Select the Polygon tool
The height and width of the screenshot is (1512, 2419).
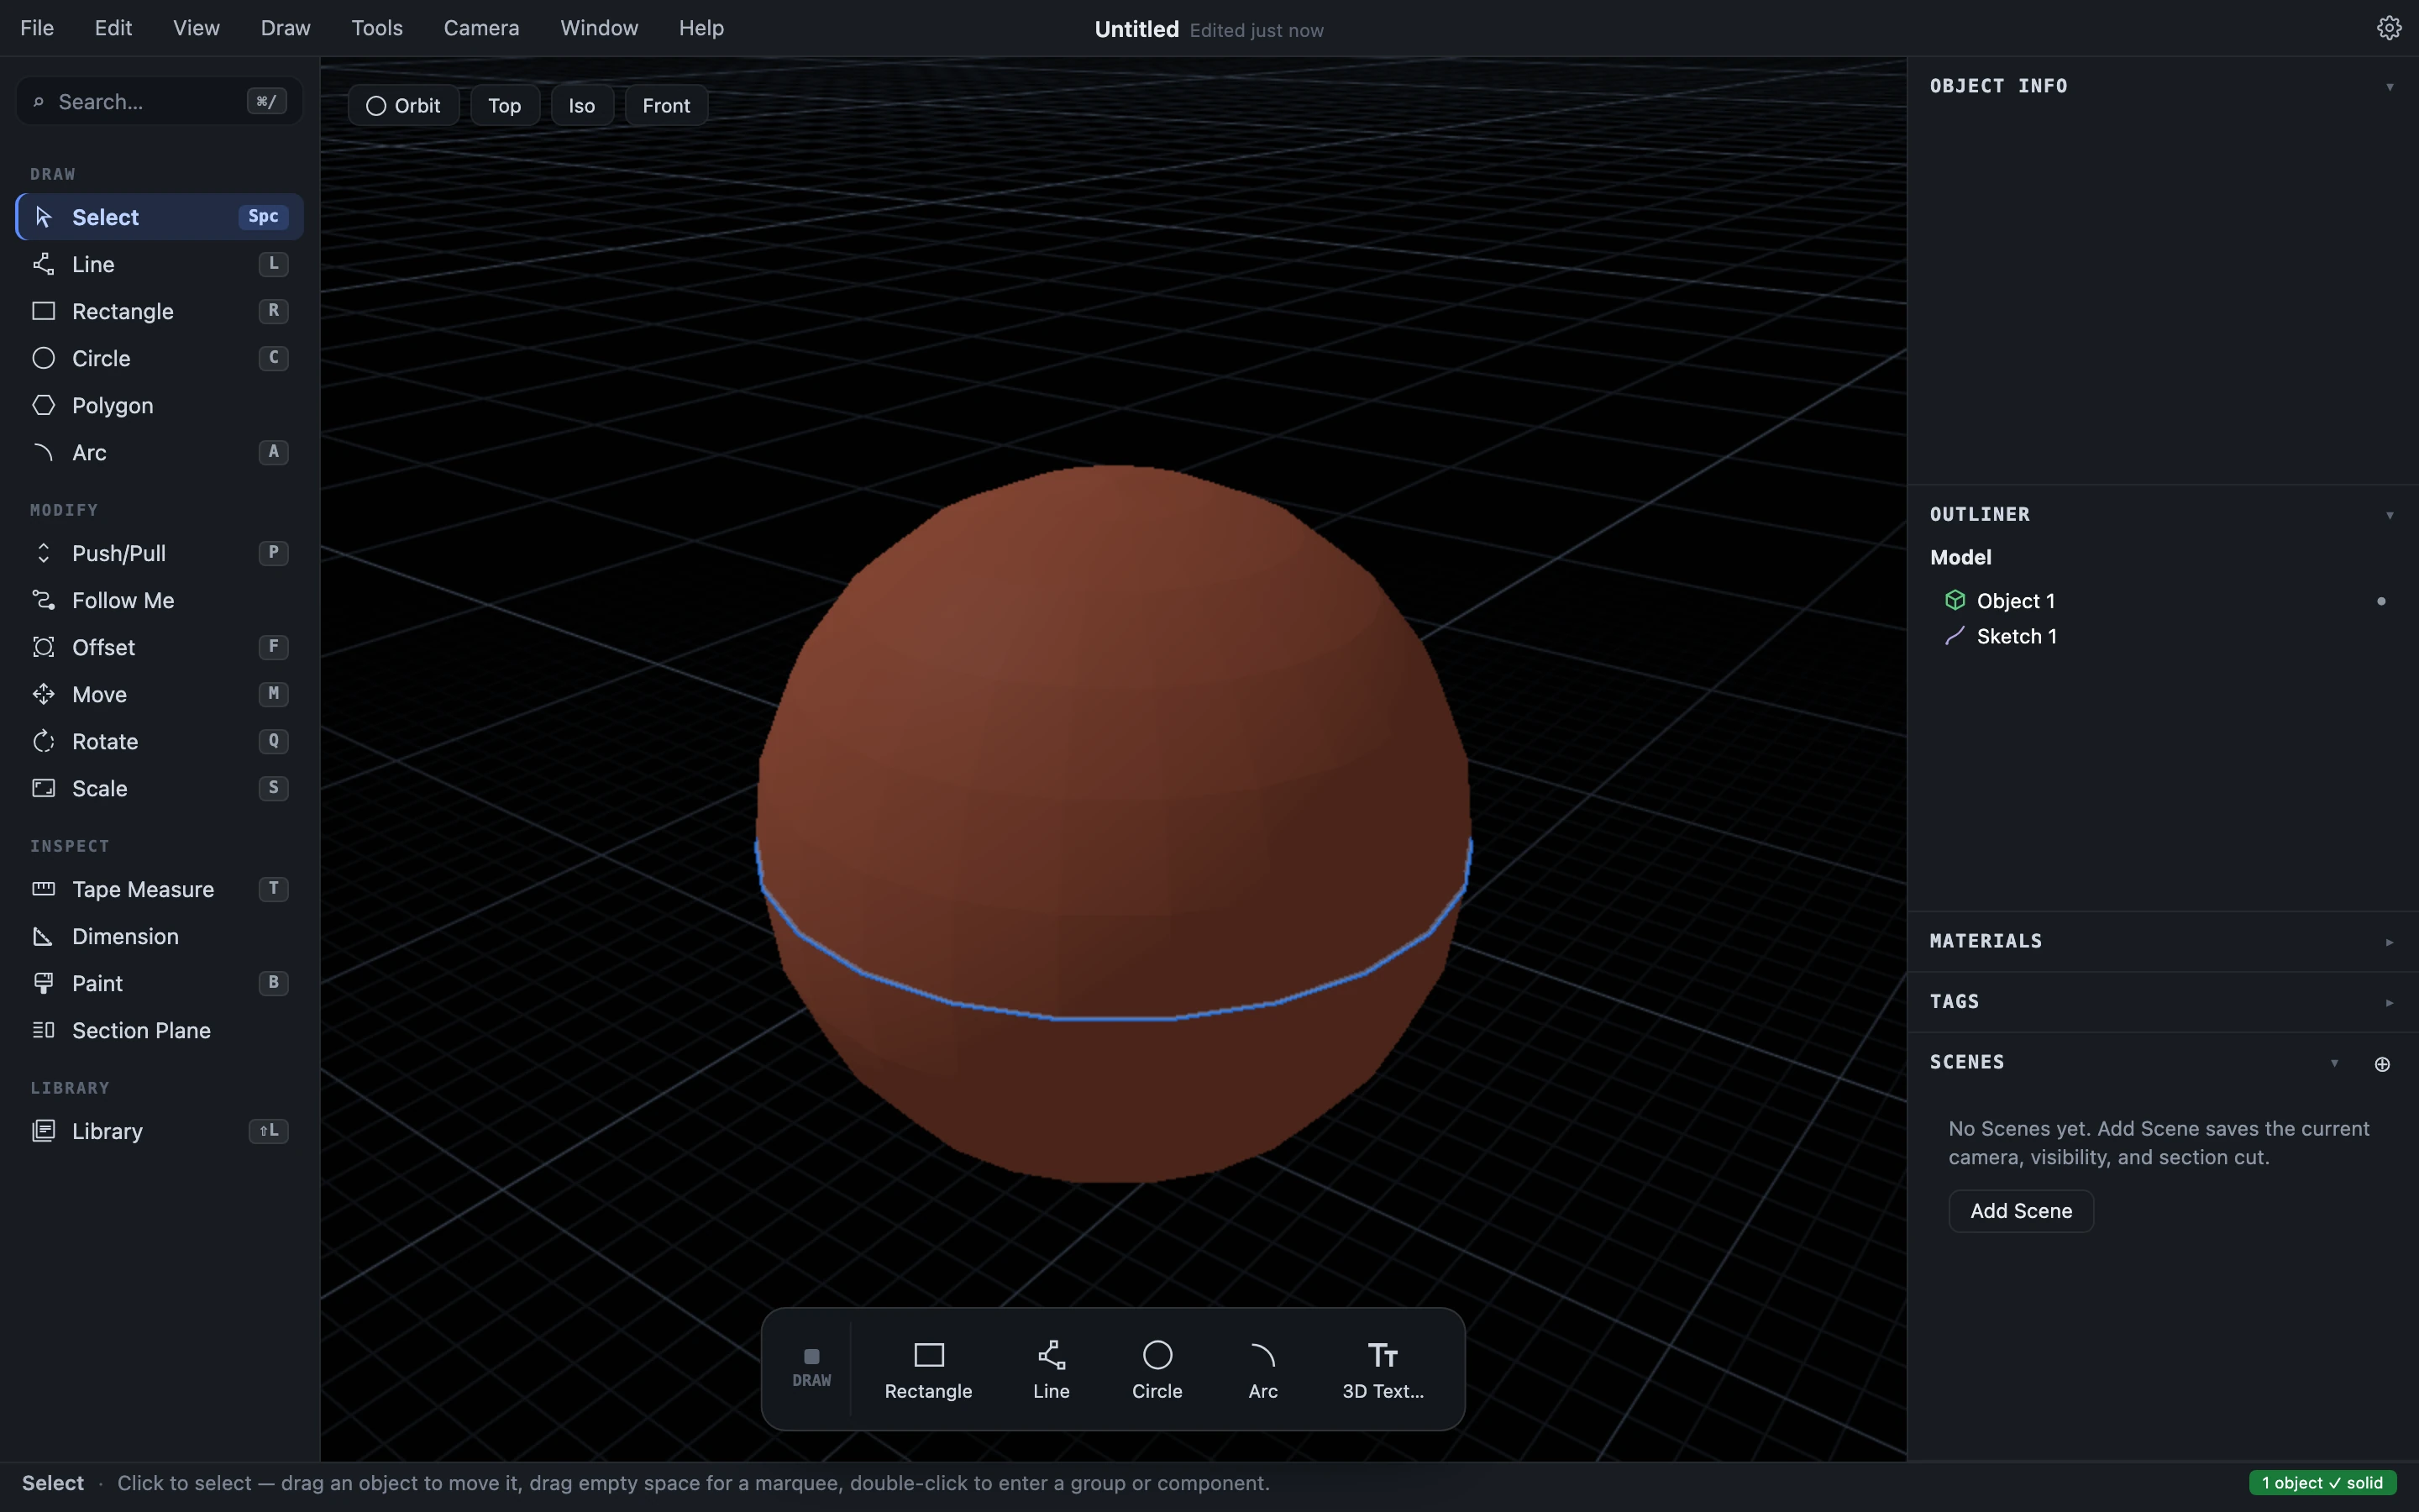(x=160, y=405)
